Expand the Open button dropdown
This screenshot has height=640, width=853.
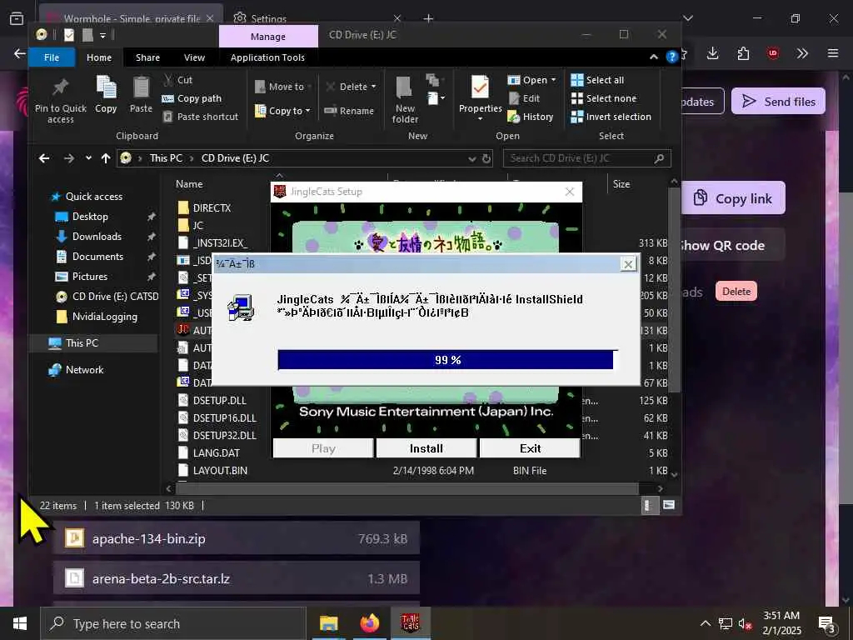554,80
